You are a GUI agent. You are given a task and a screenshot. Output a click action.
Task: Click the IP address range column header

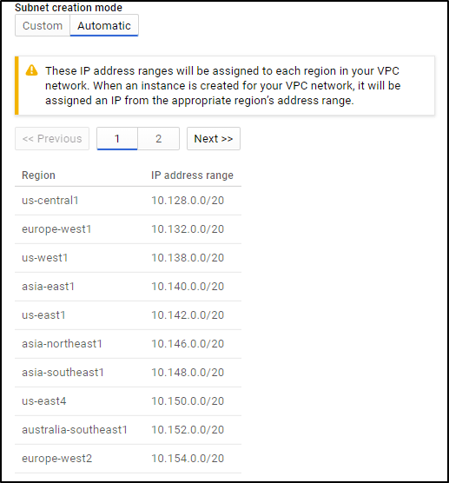[192, 175]
